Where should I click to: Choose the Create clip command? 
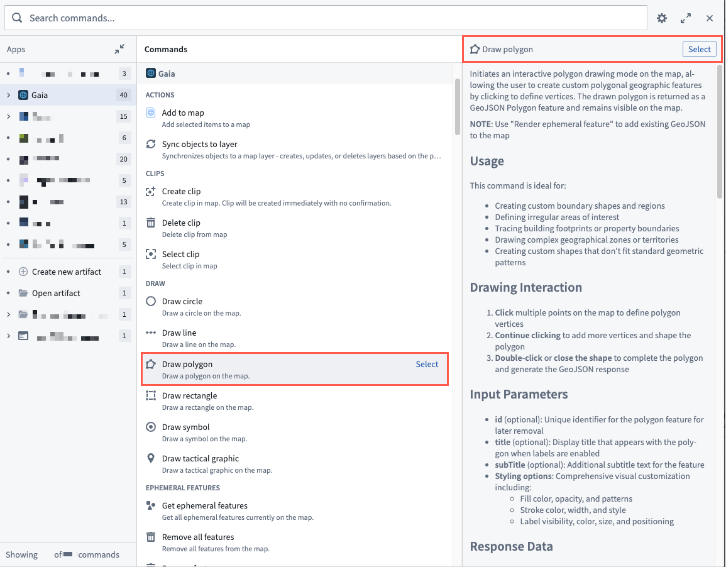[x=181, y=191]
